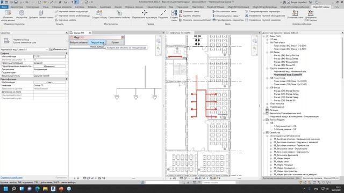Screen dimensions: 344x193
Task: Collapse the Виды root node
Action: [264, 36]
